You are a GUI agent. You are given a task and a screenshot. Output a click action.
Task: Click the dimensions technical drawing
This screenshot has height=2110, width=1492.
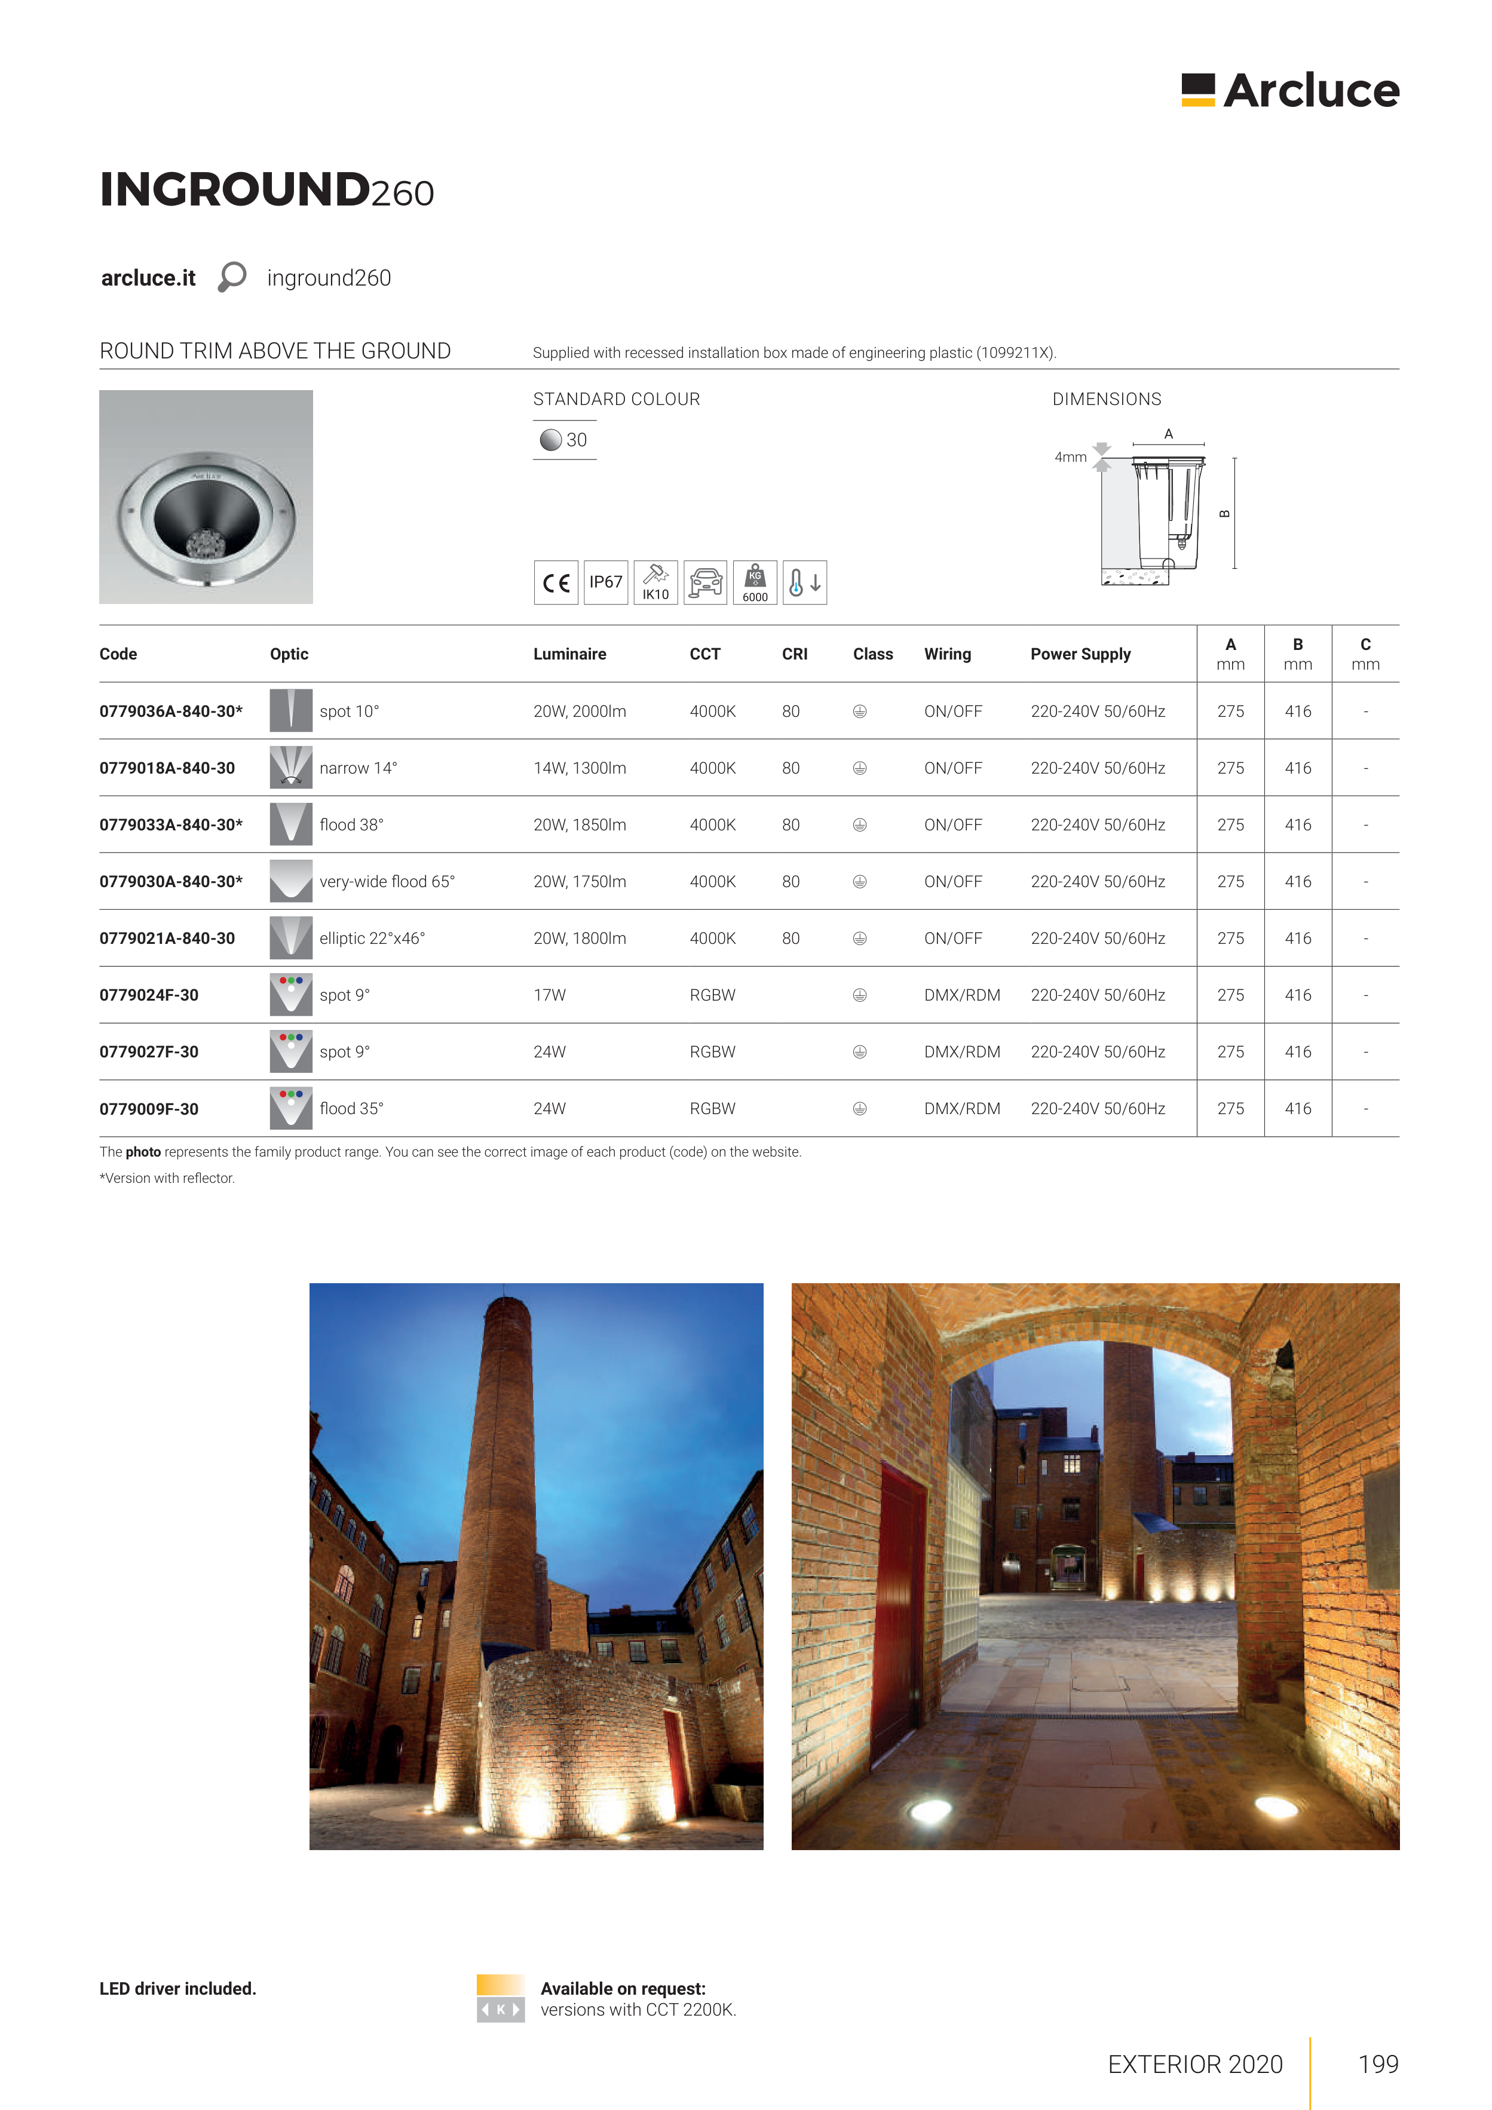coord(1159,511)
